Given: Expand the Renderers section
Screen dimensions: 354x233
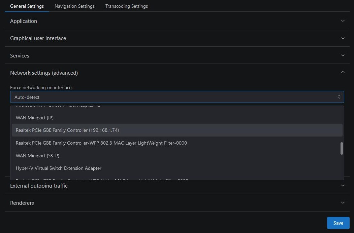Looking at the screenshot, I should pos(177,203).
